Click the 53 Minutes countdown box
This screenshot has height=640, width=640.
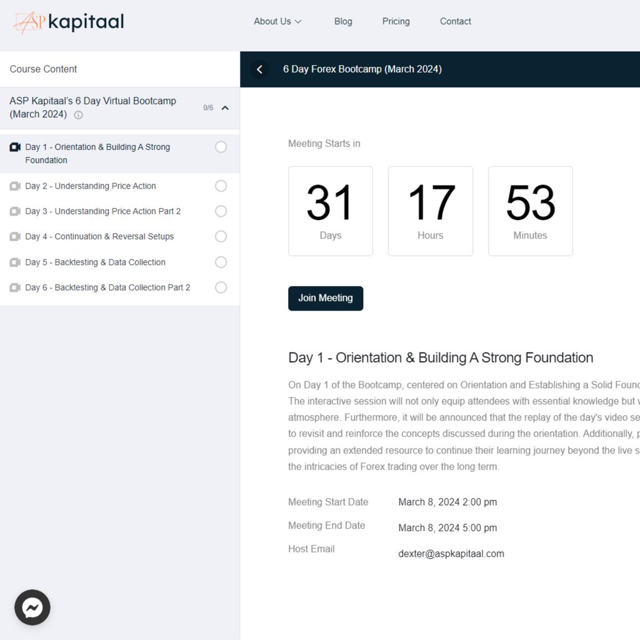(x=530, y=211)
